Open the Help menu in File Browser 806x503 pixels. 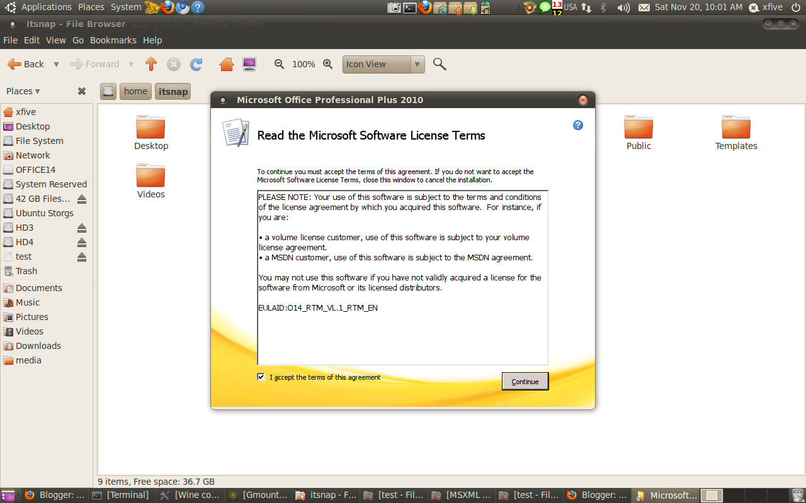[x=152, y=40]
